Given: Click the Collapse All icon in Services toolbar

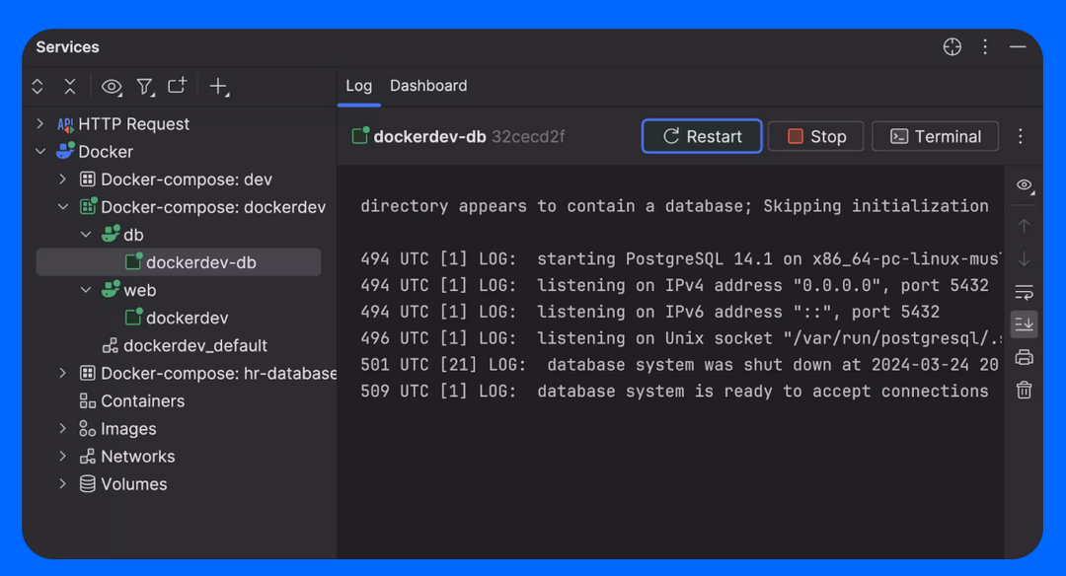Looking at the screenshot, I should pyautogui.click(x=70, y=87).
